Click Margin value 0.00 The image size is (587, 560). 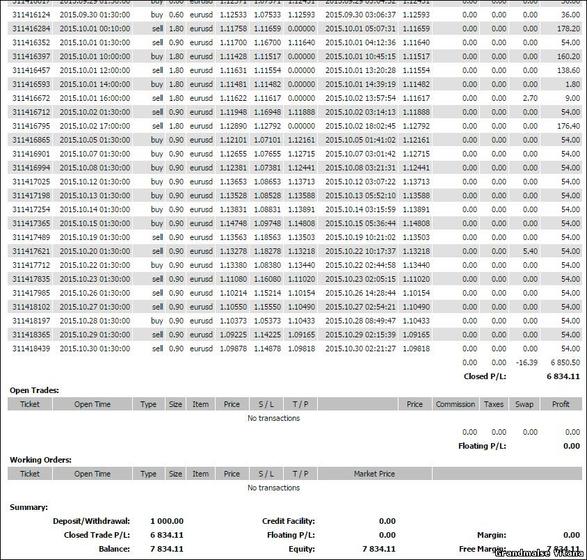[571, 535]
